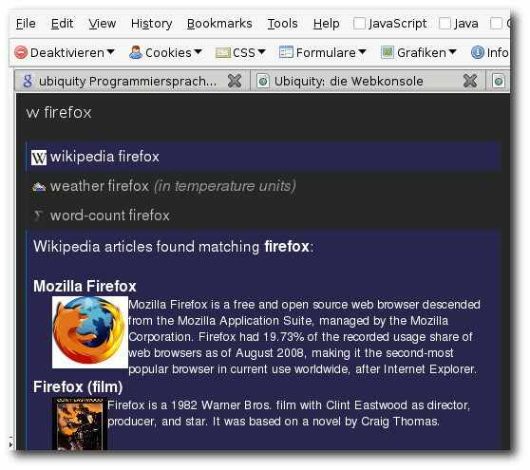Image resolution: width=530 pixels, height=470 pixels.
Task: Click the Firefox logo thumbnail
Action: 90,332
